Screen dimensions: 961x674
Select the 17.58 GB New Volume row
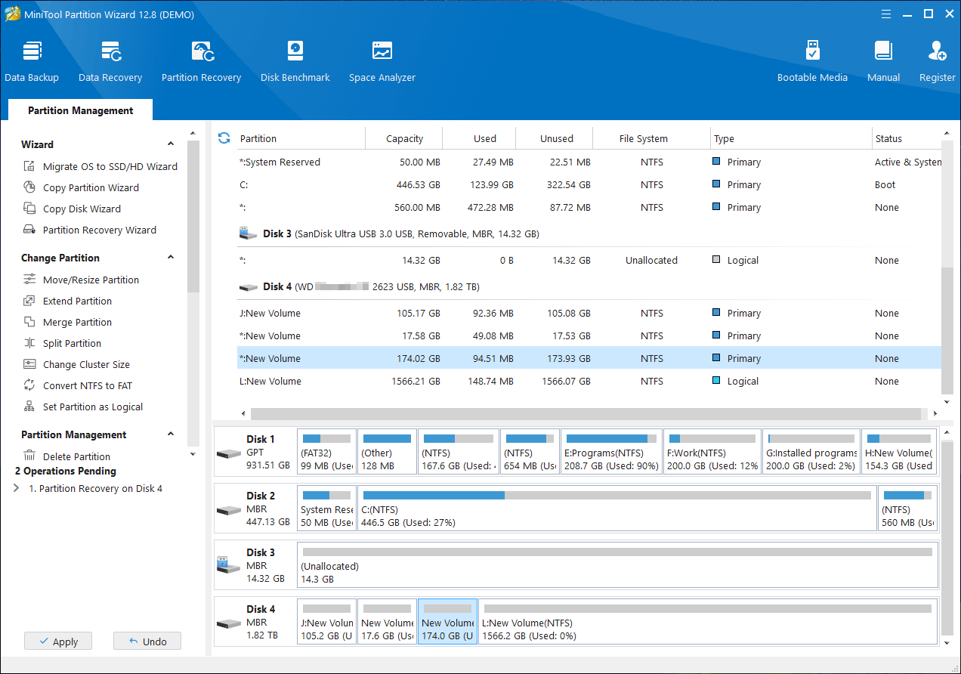589,335
